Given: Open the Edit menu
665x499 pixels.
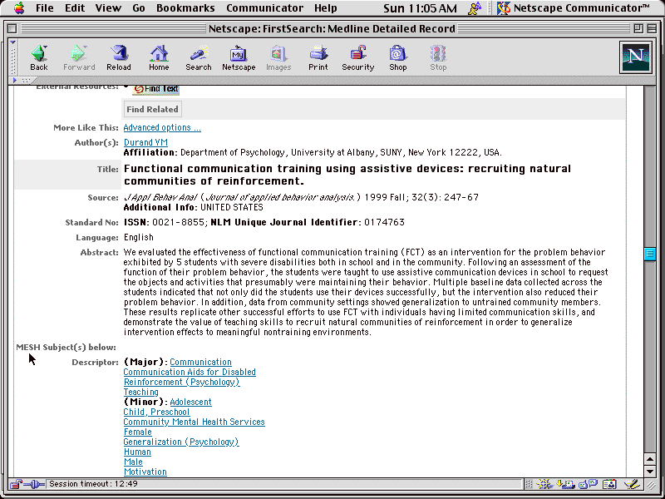Looking at the screenshot, I should point(75,7).
